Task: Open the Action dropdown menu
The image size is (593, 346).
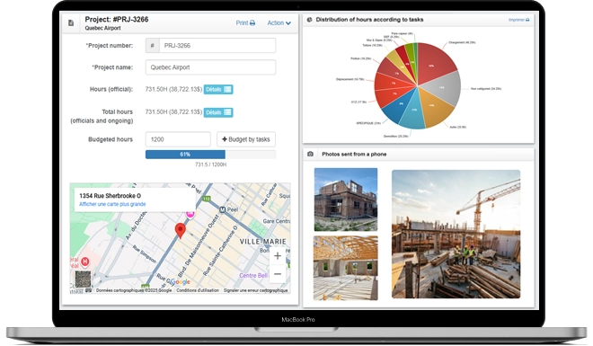Action: (279, 23)
